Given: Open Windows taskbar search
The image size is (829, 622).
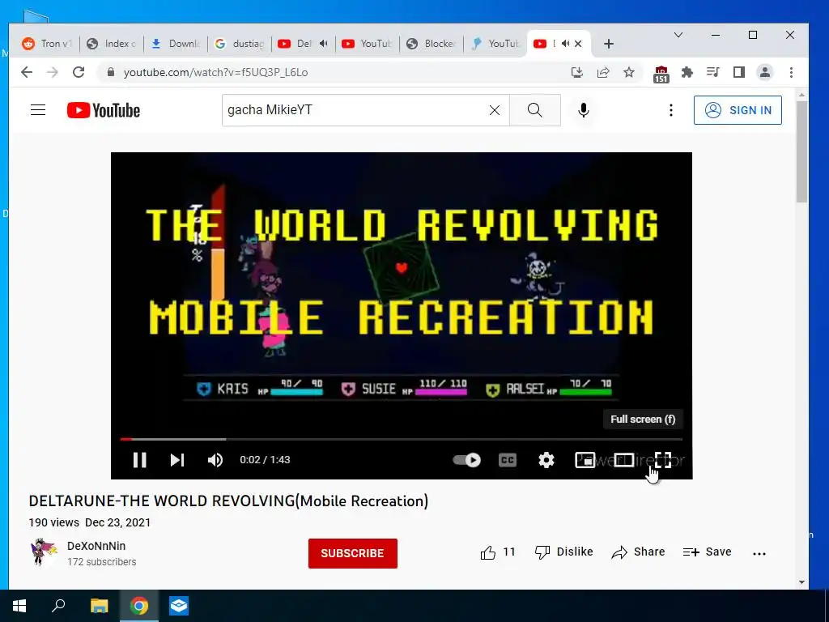Looking at the screenshot, I should pyautogui.click(x=58, y=606).
